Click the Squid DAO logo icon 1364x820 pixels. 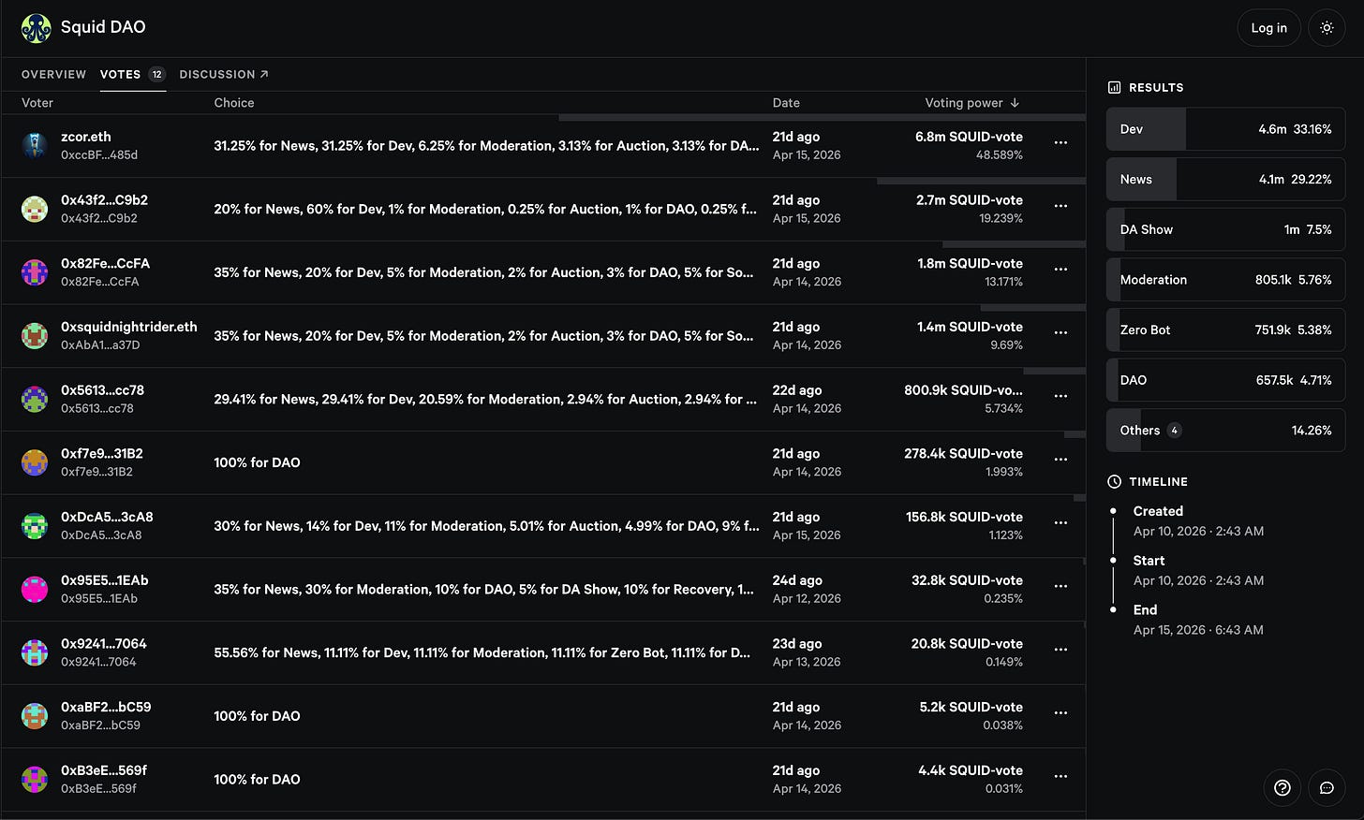pyautogui.click(x=37, y=28)
